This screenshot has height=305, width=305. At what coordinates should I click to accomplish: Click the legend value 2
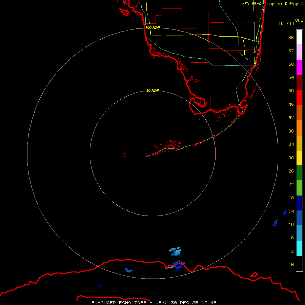pyautogui.click(x=292, y=251)
